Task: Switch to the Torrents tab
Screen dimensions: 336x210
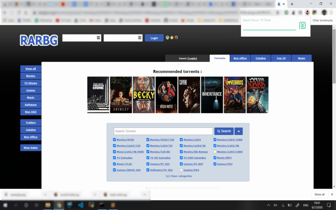Action: (220, 58)
